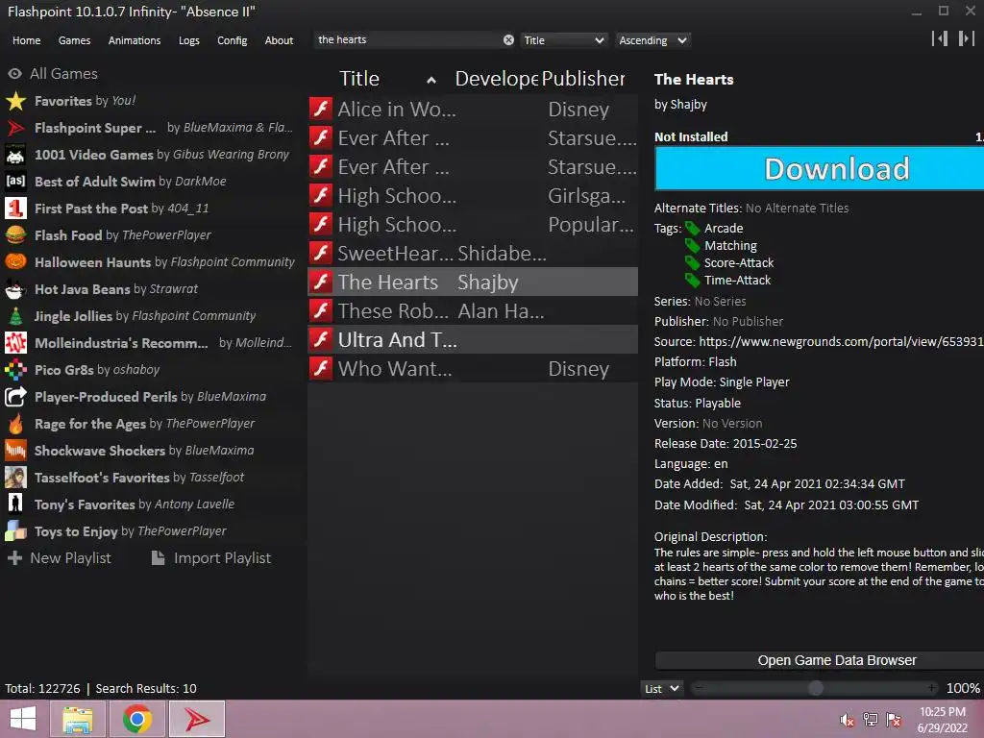Sort by the Title column header
Image resolution: width=984 pixels, height=738 pixels.
point(387,79)
